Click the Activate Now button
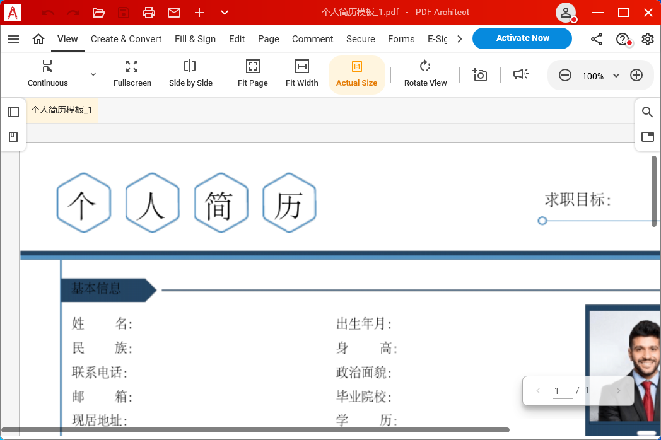The width and height of the screenshot is (661, 440). point(522,38)
